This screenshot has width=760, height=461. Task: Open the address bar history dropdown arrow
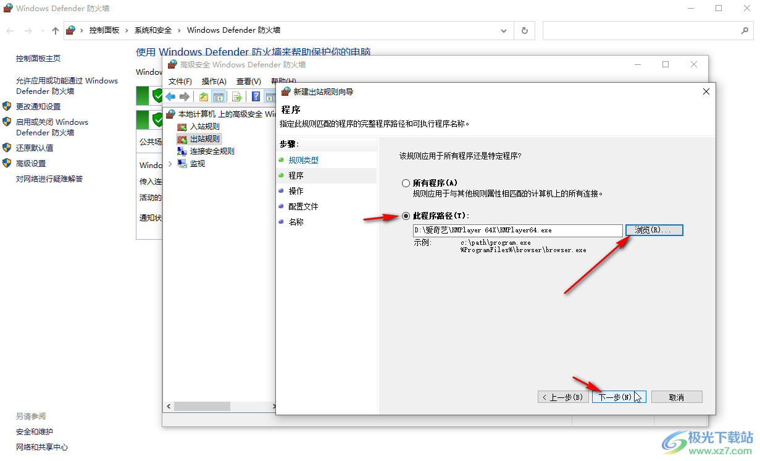click(x=504, y=30)
